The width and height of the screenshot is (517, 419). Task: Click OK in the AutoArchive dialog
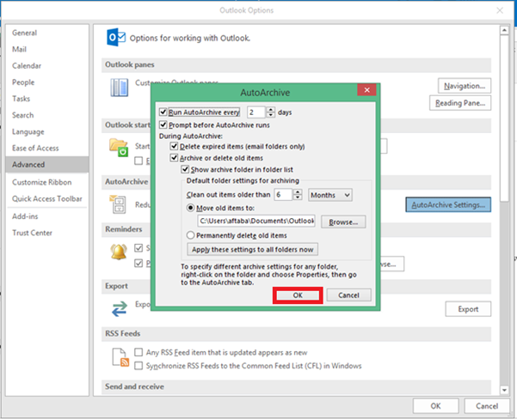pyautogui.click(x=298, y=295)
